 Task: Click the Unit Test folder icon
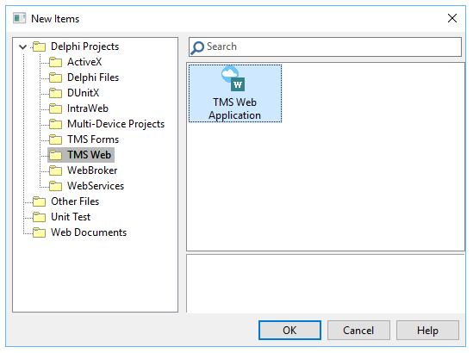click(40, 217)
